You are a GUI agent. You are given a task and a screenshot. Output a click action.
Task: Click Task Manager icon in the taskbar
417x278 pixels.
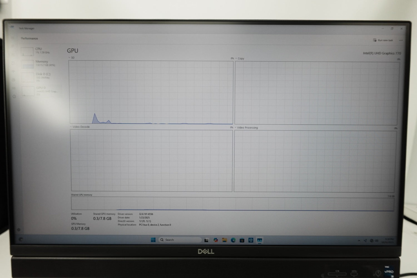(x=260, y=240)
